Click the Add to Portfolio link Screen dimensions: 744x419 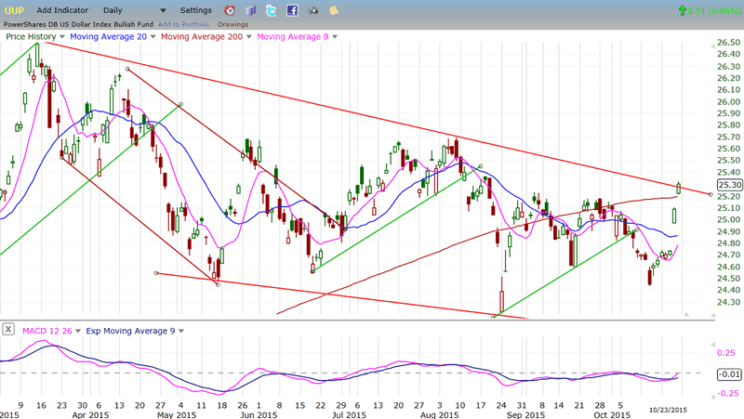(184, 23)
